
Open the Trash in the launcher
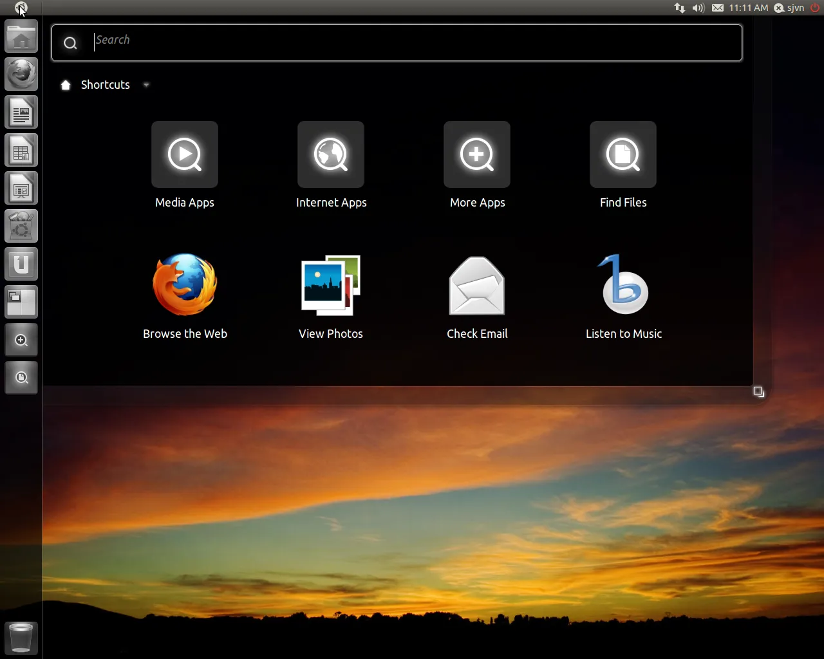(21, 638)
